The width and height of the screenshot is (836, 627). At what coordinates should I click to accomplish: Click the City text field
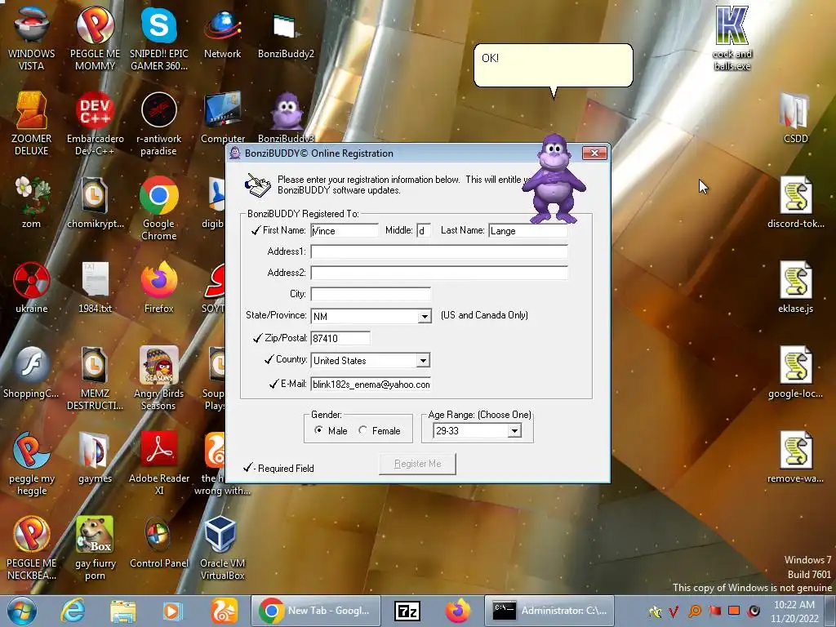pos(371,294)
